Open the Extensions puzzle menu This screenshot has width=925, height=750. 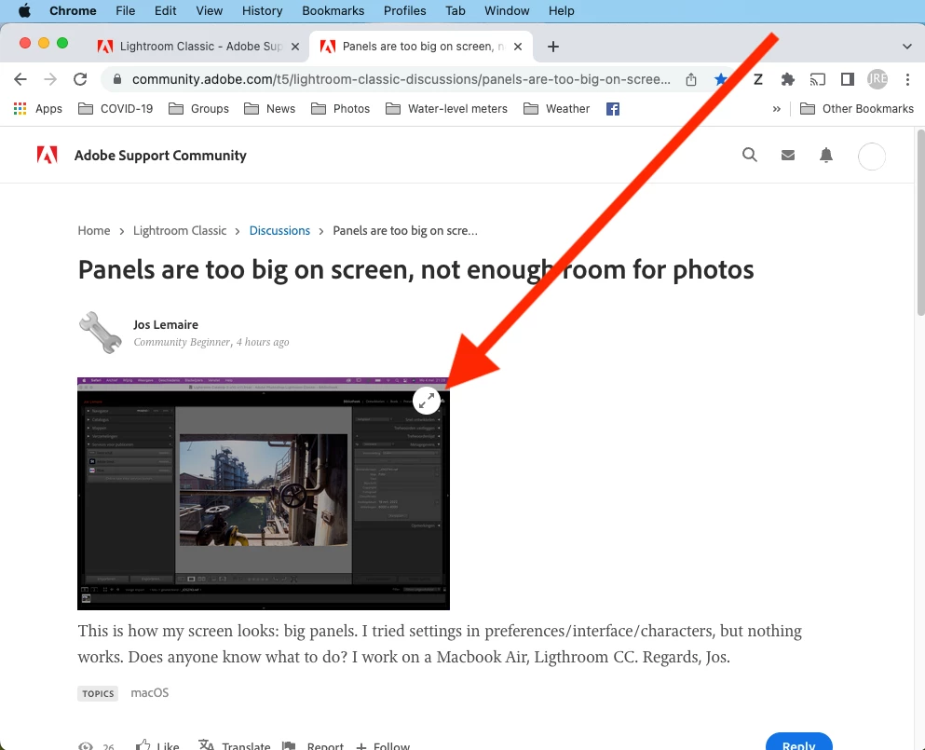[x=787, y=79]
